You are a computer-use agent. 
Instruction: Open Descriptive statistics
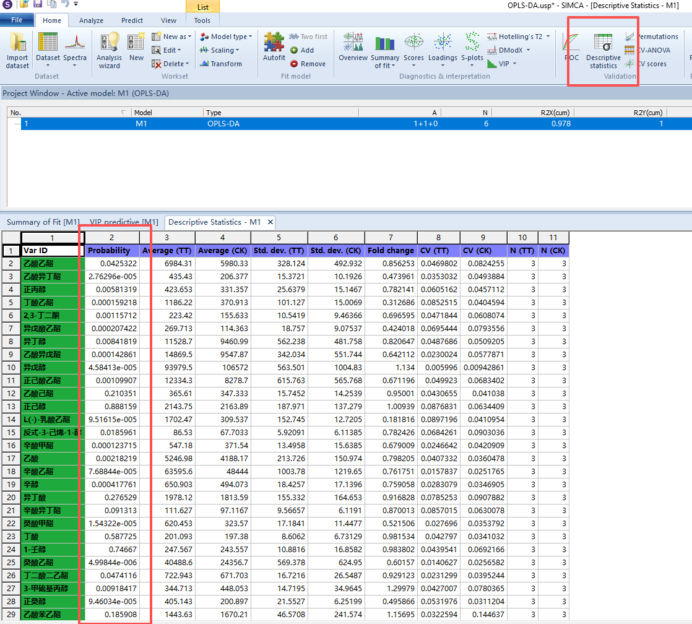603,50
